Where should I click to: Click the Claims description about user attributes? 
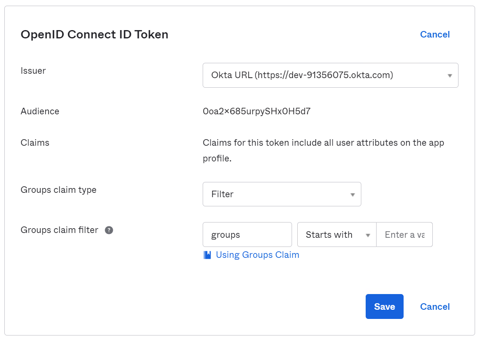(x=323, y=150)
